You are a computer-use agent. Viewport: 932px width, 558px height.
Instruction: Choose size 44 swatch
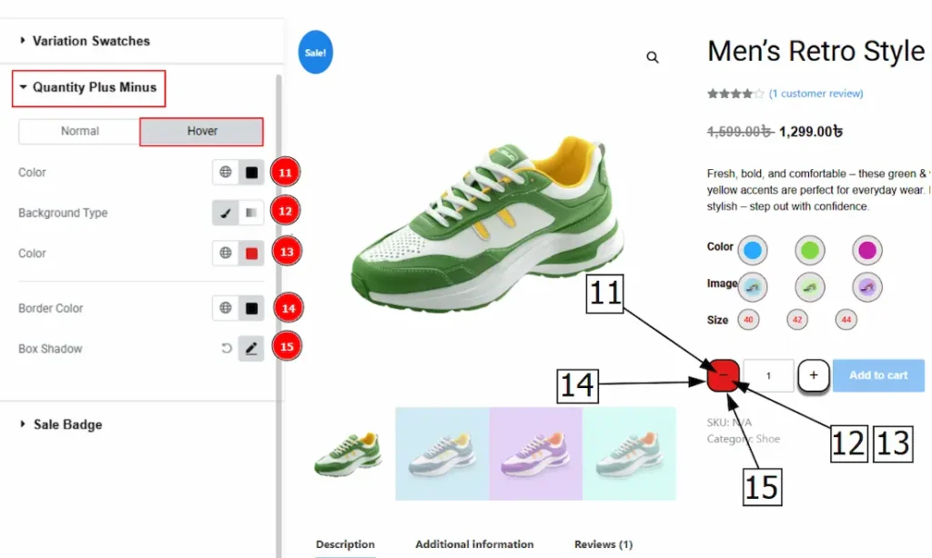click(x=846, y=320)
